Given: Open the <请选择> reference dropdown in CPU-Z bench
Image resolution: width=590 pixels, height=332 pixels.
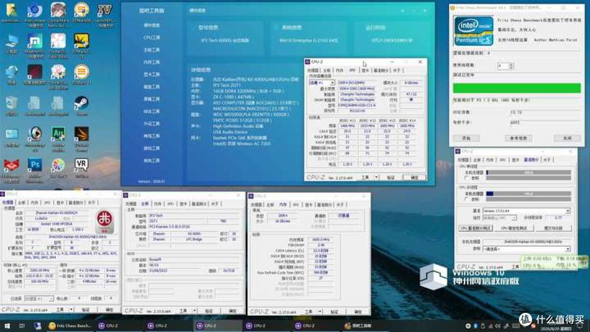Looking at the screenshot, I should [x=527, y=249].
